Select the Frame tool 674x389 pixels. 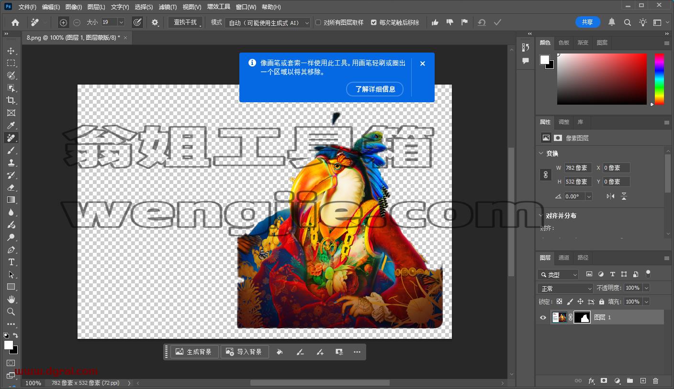pyautogui.click(x=11, y=113)
